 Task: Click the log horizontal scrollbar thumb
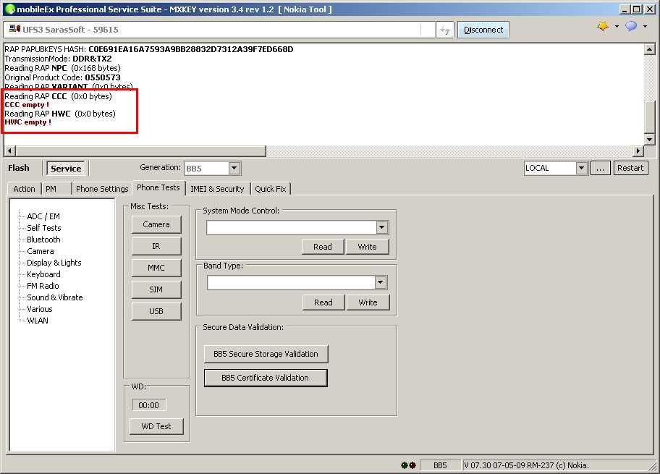140,151
